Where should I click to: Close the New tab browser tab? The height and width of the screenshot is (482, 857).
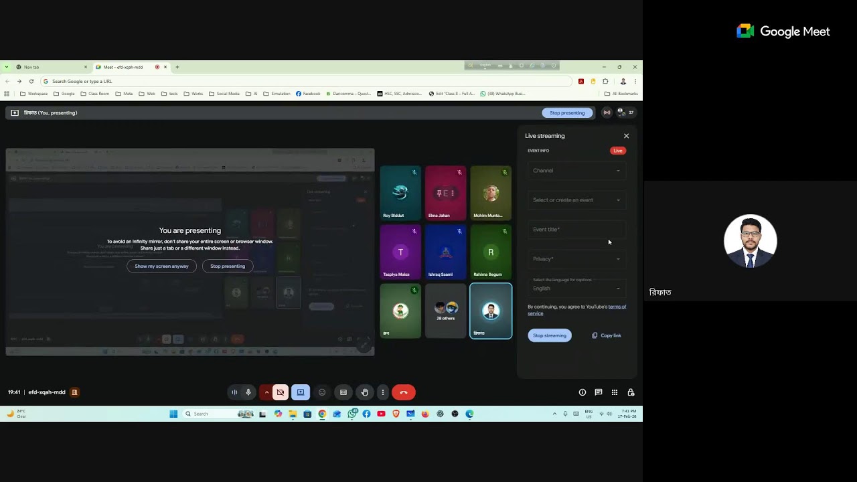coord(86,67)
